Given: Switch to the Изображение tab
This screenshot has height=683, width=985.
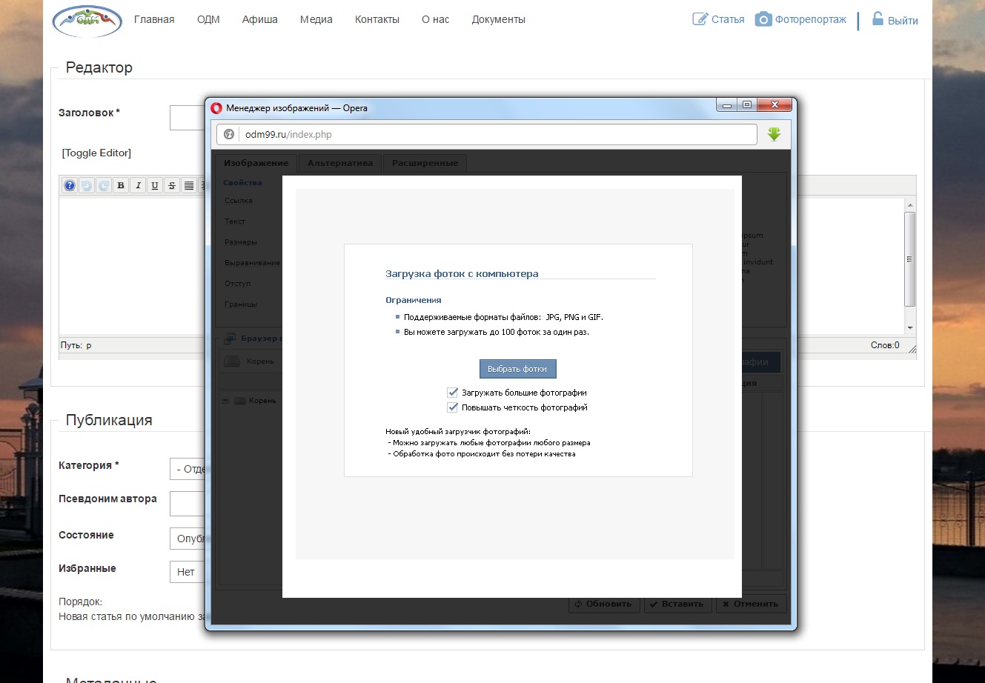Looking at the screenshot, I should point(256,163).
